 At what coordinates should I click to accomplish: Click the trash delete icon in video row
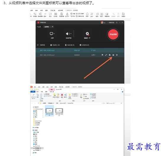pyautogui.click(x=117, y=55)
